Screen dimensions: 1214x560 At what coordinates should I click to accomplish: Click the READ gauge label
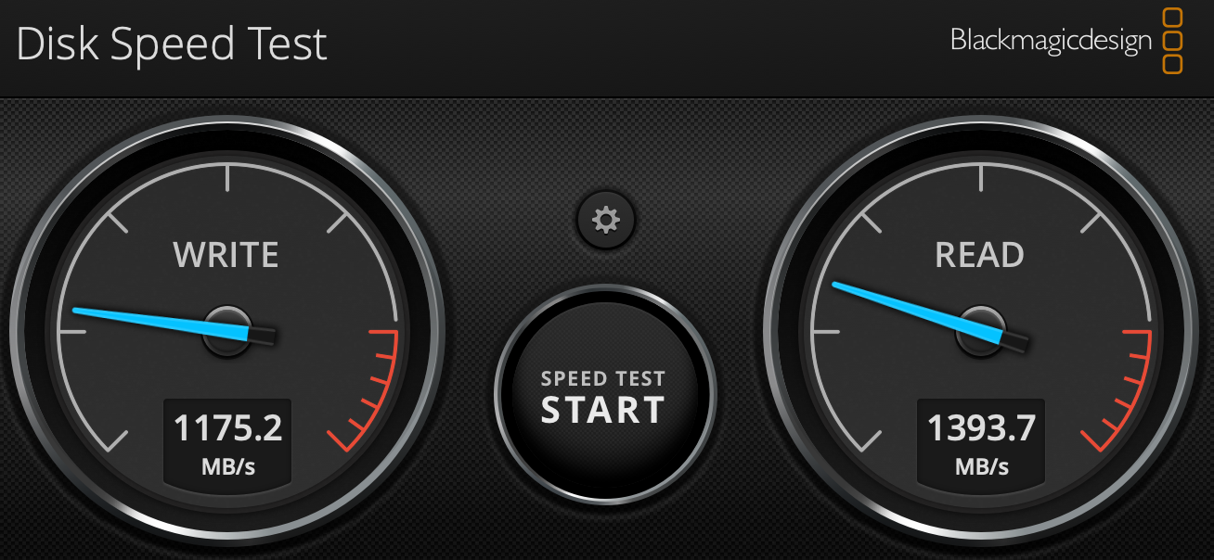click(x=979, y=255)
